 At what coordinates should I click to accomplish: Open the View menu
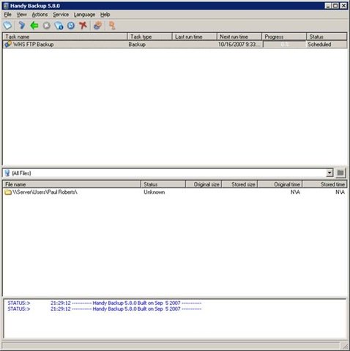(21, 15)
